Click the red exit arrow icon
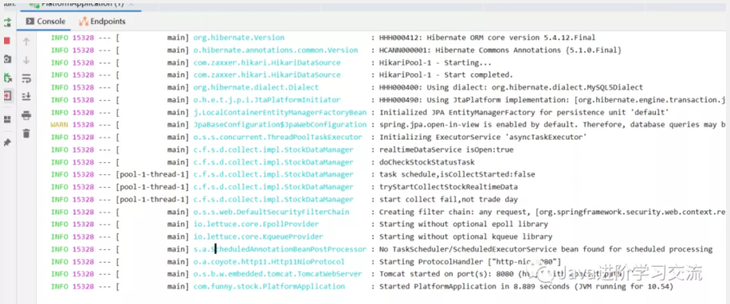This screenshot has height=304, width=730. point(7,96)
